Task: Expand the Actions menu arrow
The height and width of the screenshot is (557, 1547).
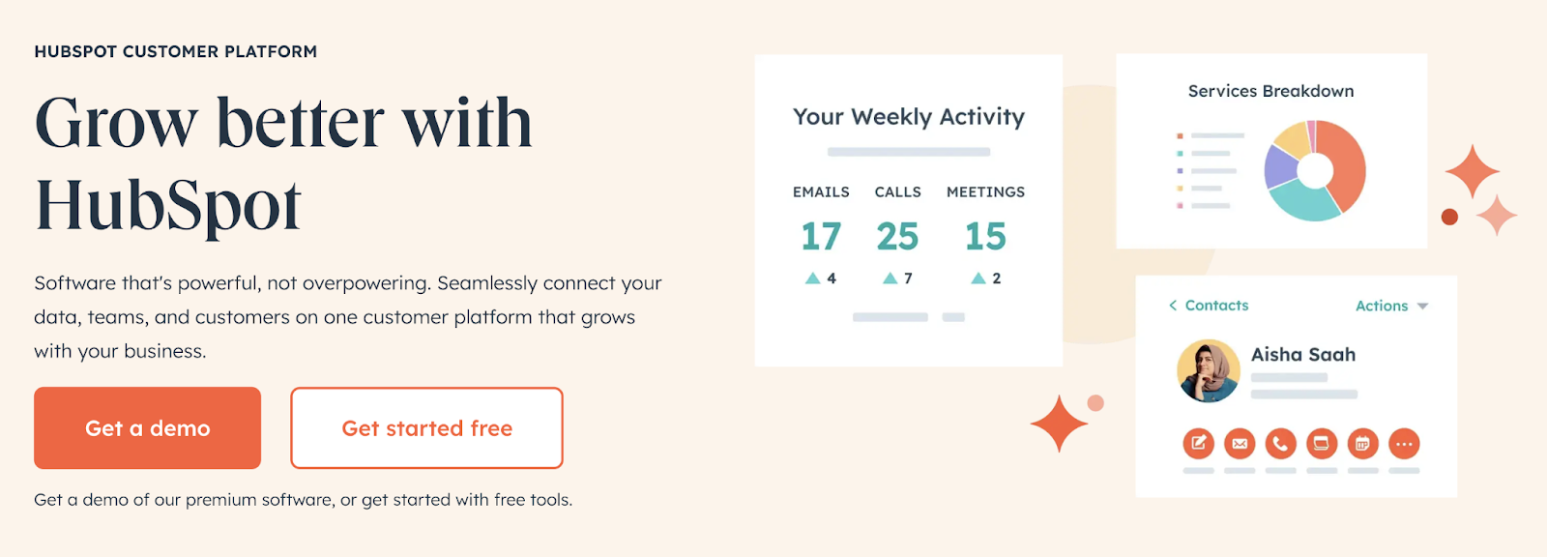Action: [x=1423, y=306]
